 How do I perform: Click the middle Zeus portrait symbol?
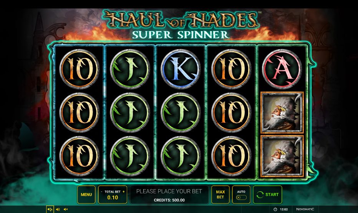(x=282, y=112)
